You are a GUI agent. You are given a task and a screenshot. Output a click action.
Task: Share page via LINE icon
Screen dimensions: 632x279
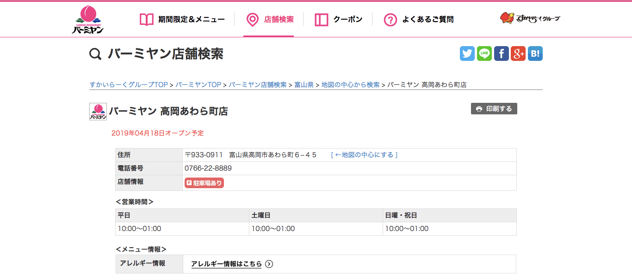click(484, 53)
